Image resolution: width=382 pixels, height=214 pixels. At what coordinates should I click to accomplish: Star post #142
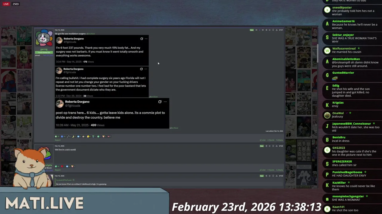click(269, 146)
